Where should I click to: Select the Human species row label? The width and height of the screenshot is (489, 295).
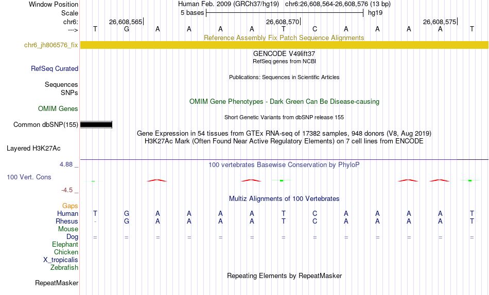67,214
